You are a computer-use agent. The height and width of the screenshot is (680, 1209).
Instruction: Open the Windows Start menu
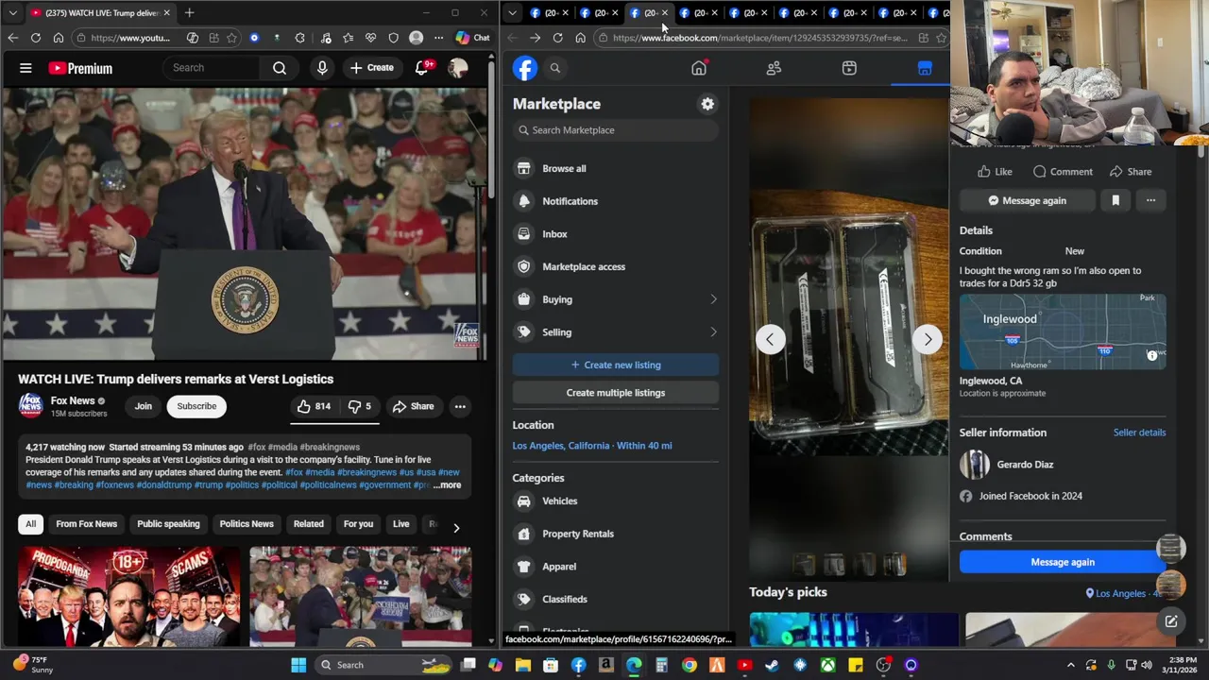298,665
